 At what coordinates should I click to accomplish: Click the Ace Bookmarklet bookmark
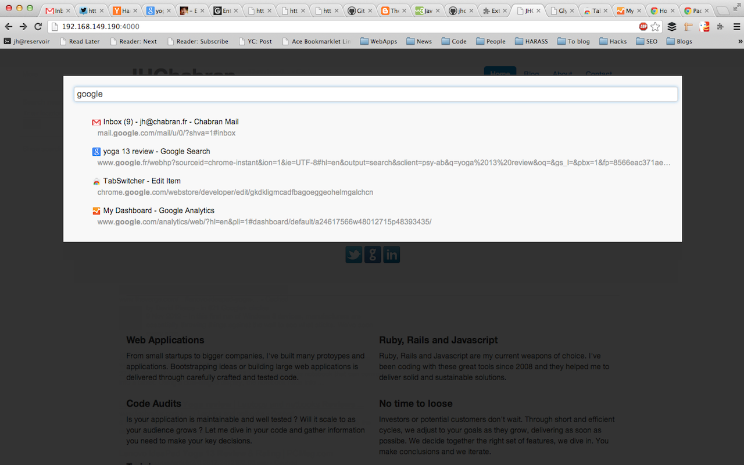pos(316,41)
